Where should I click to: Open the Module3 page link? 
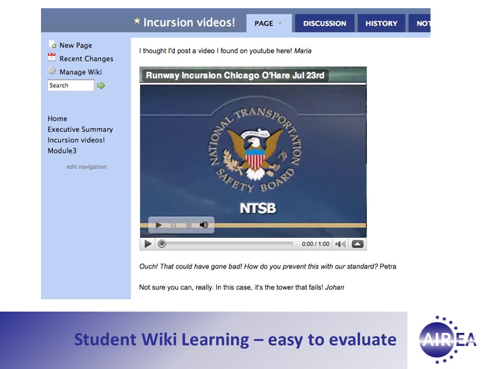tap(62, 151)
